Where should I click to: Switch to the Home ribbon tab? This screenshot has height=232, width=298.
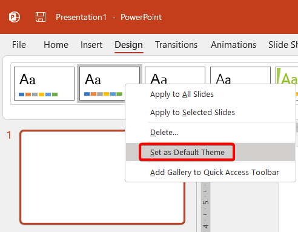click(x=56, y=45)
